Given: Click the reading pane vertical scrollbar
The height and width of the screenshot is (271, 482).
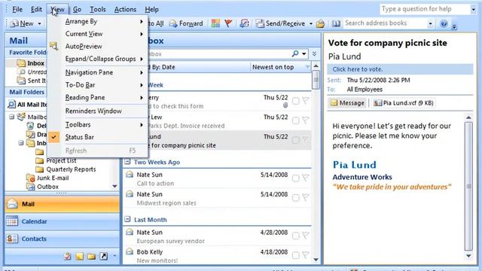Looking at the screenshot, I should pos(468,186).
